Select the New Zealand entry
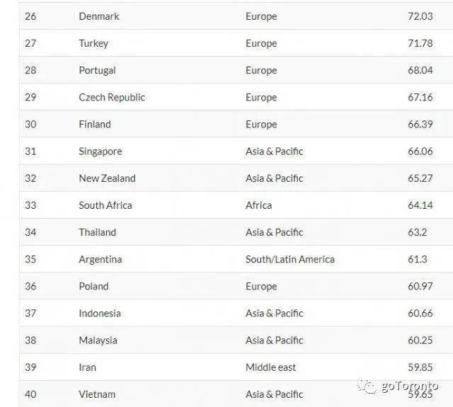 [x=107, y=178]
